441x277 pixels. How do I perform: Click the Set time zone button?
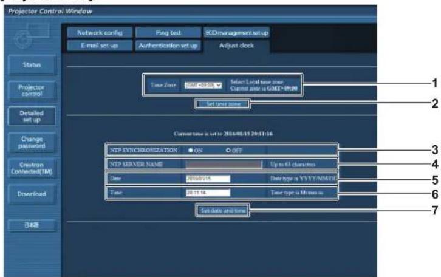(x=223, y=104)
